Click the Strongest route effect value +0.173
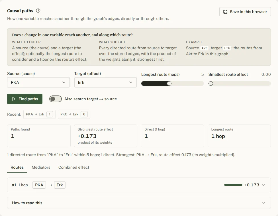Viewport: 278px width, 216px height. pos(87,136)
